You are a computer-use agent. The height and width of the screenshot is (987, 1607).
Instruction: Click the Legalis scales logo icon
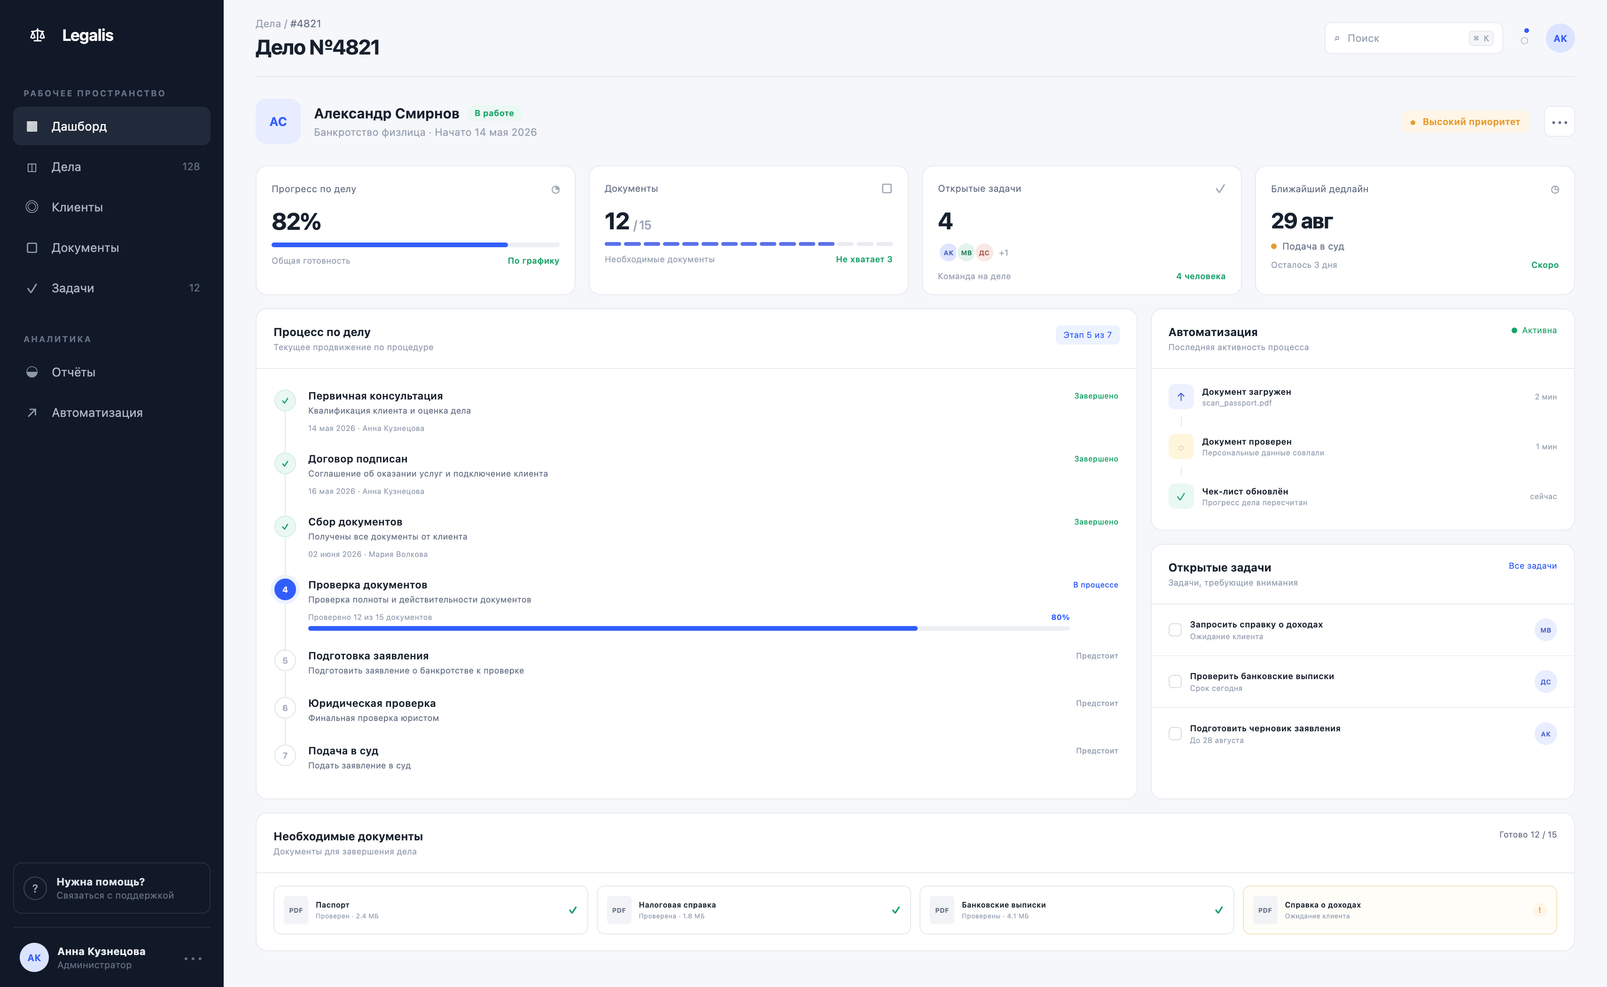coord(38,35)
